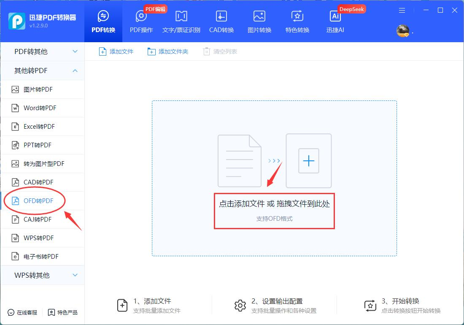Click the DeepSeek red badge
464x325 pixels.
[x=351, y=9]
